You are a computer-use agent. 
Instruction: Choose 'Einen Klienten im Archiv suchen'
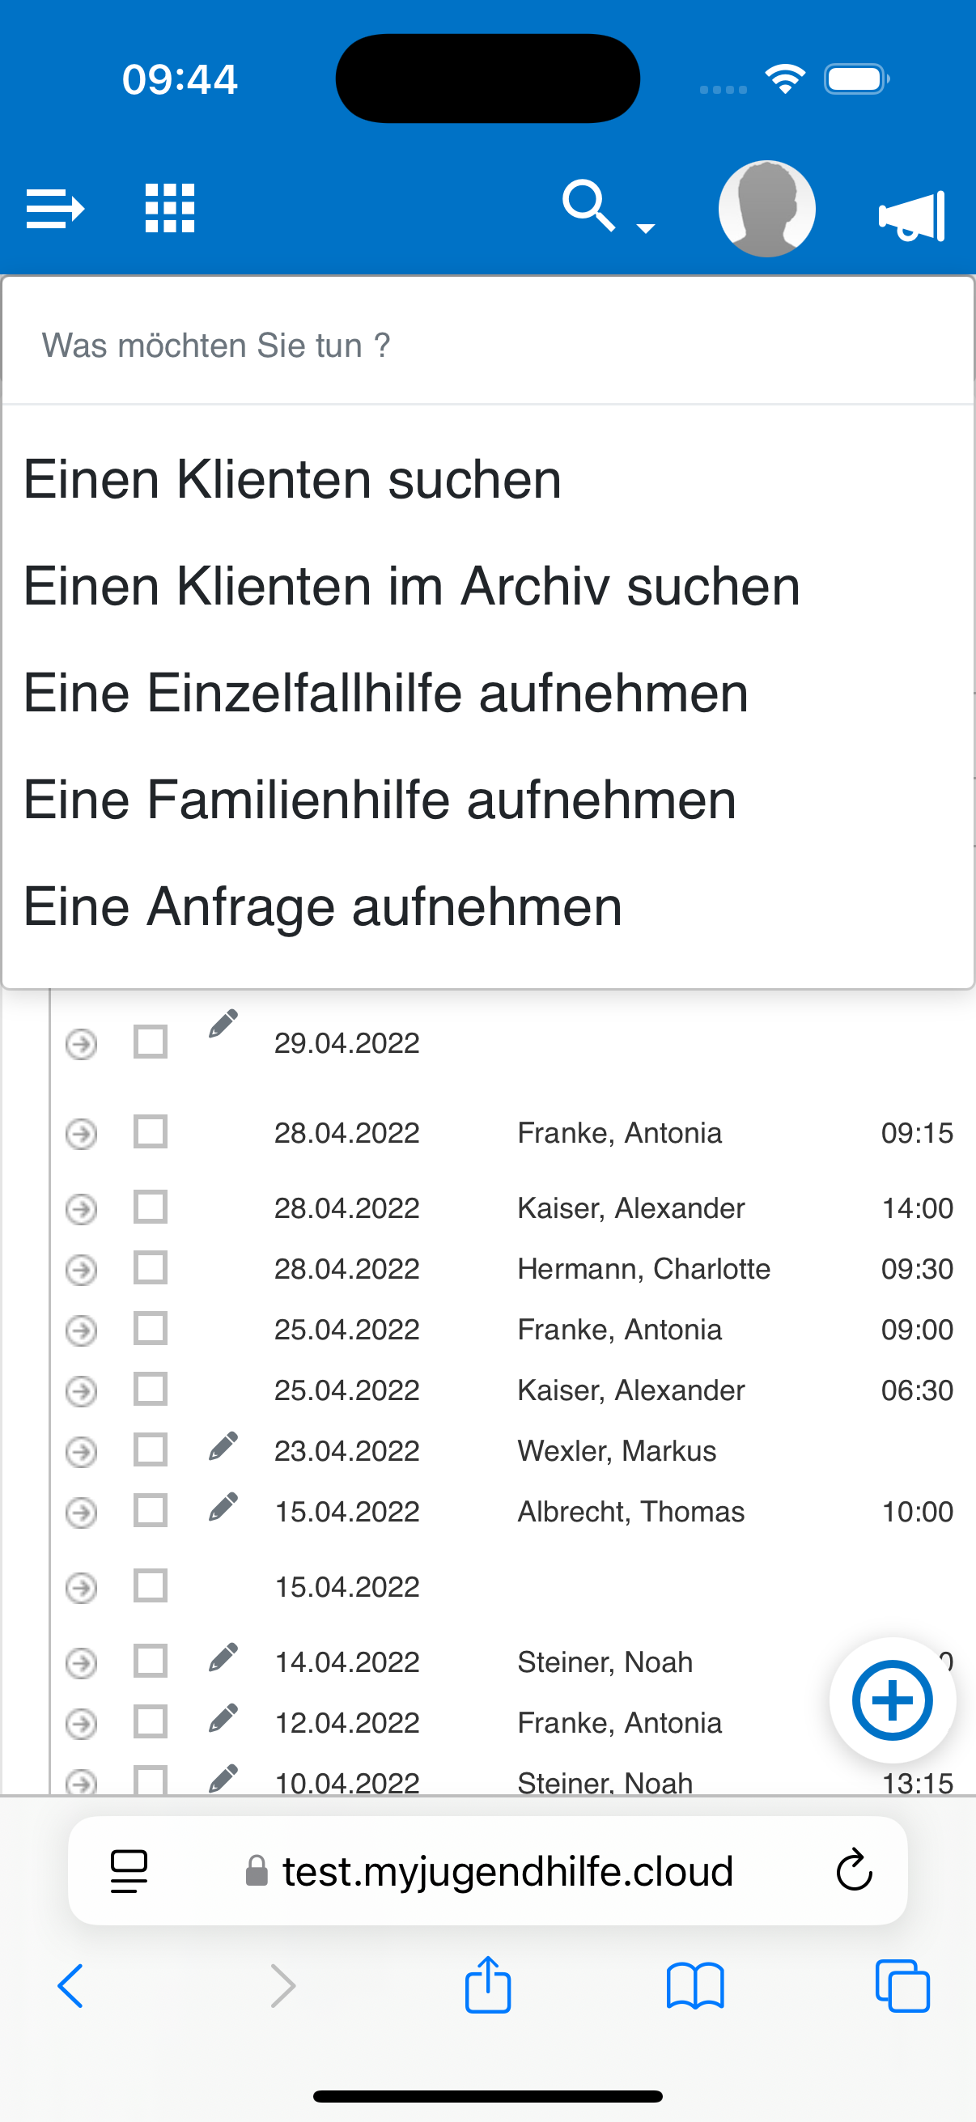[x=412, y=587]
